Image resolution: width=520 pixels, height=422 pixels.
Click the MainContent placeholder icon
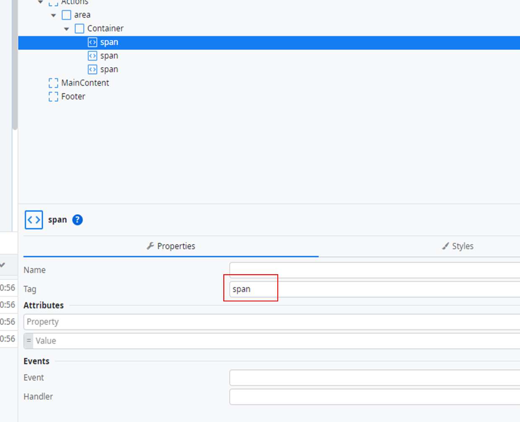click(x=53, y=82)
